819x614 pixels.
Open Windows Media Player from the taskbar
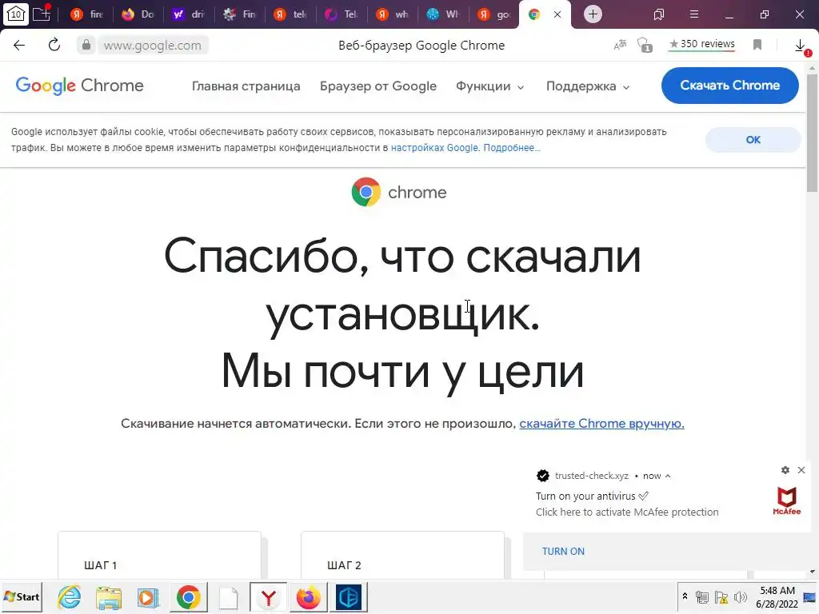[x=148, y=597]
